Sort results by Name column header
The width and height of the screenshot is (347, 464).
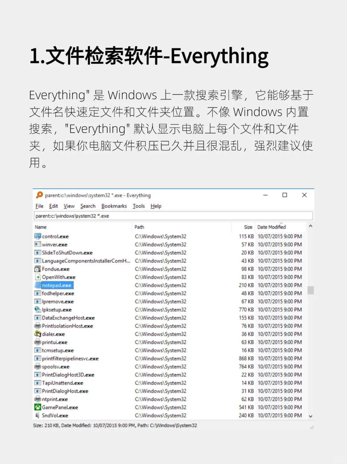[x=83, y=227]
